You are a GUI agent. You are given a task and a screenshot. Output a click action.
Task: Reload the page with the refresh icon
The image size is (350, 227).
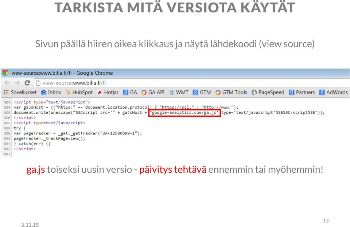(27, 83)
